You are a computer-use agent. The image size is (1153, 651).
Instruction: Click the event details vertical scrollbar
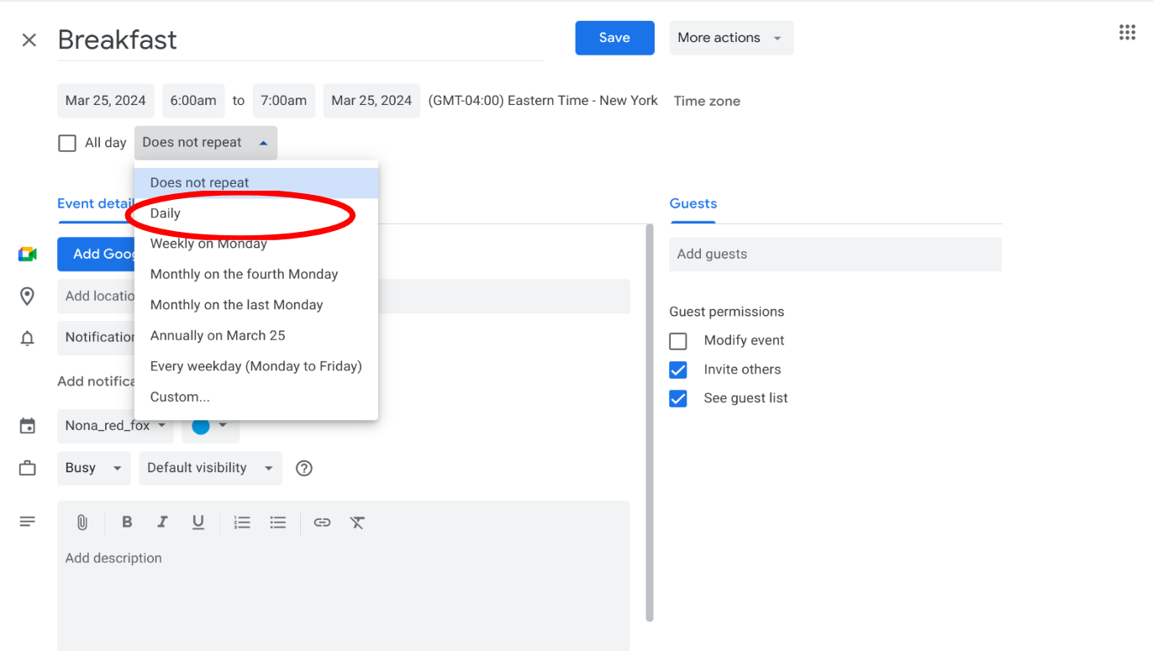[649, 423]
